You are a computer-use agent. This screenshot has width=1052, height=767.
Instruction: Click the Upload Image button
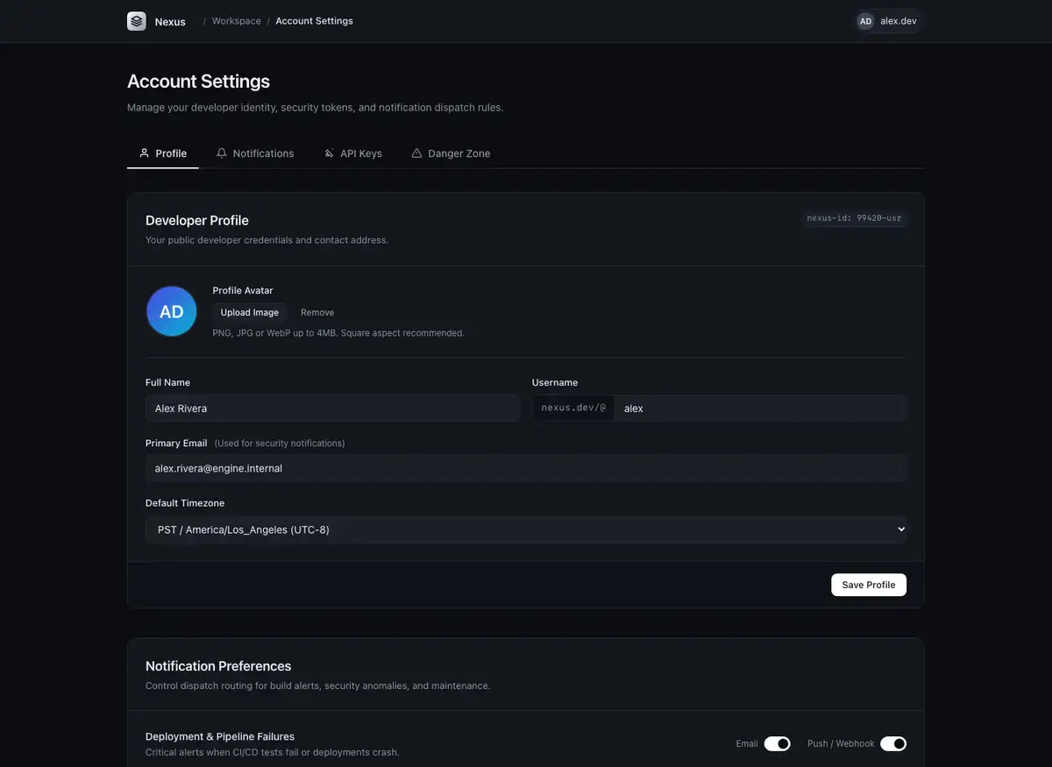[250, 313]
